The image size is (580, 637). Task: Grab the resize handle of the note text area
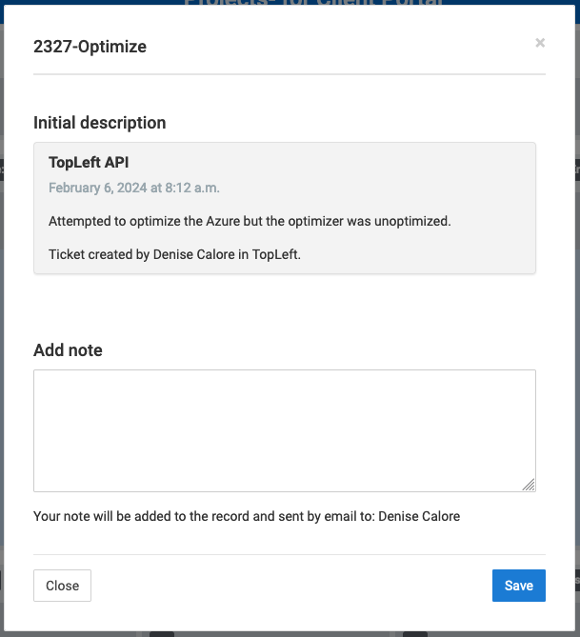point(529,485)
